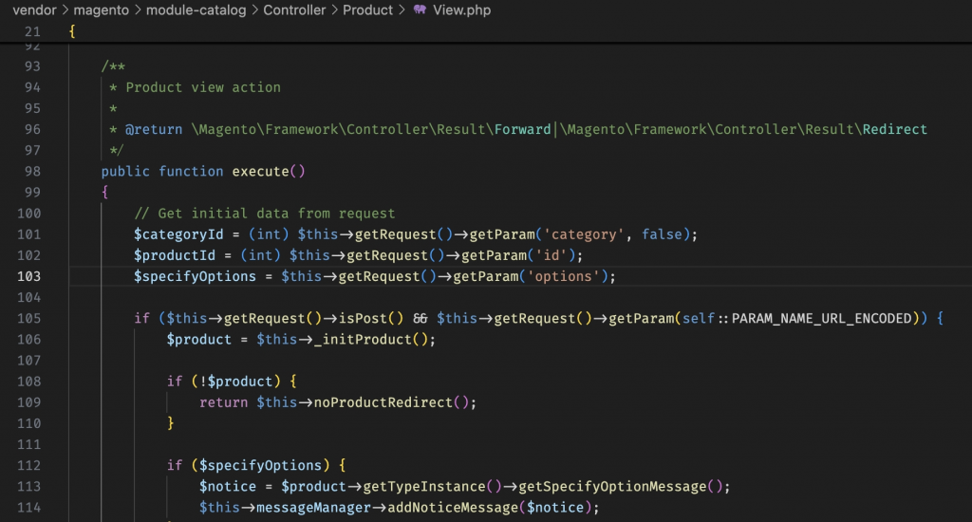Screen dimensions: 972x522
Task: Click the $product variable on line 106
Action: tap(198, 339)
